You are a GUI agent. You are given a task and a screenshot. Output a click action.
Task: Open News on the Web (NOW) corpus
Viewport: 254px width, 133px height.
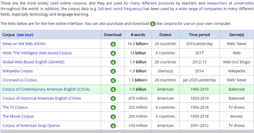[x=24, y=44]
